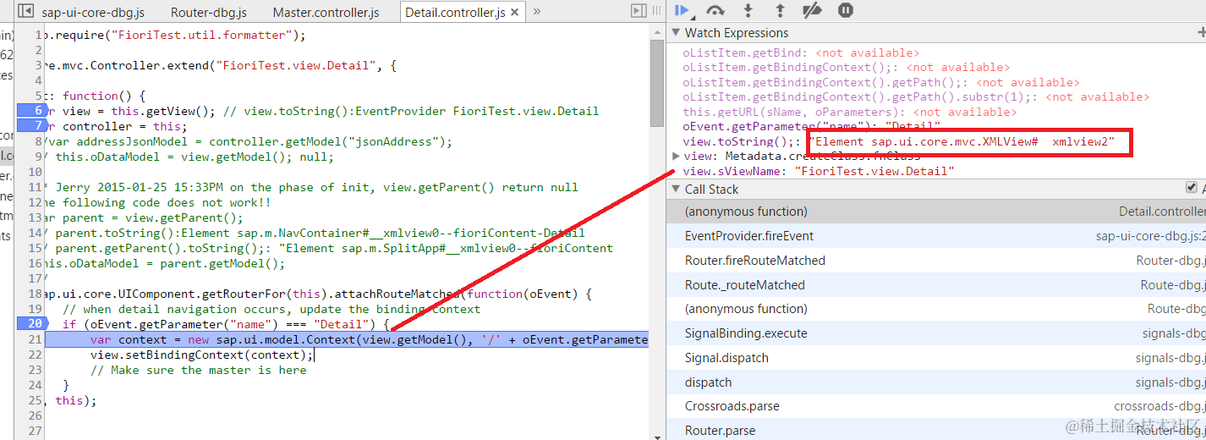Expand the view Metadata watch entry
Viewport: 1206px width, 440px height.
tap(675, 157)
